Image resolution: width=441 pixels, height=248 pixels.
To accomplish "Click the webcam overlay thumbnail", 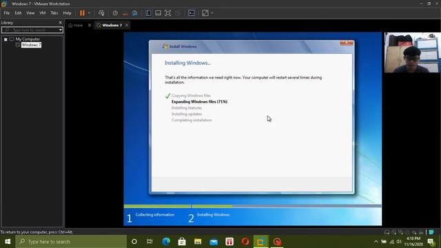I will pos(412,52).
